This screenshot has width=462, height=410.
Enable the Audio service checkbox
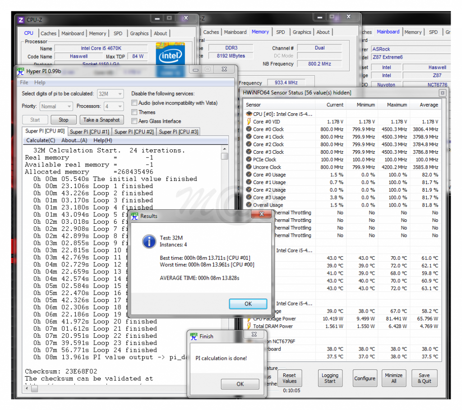coord(134,103)
